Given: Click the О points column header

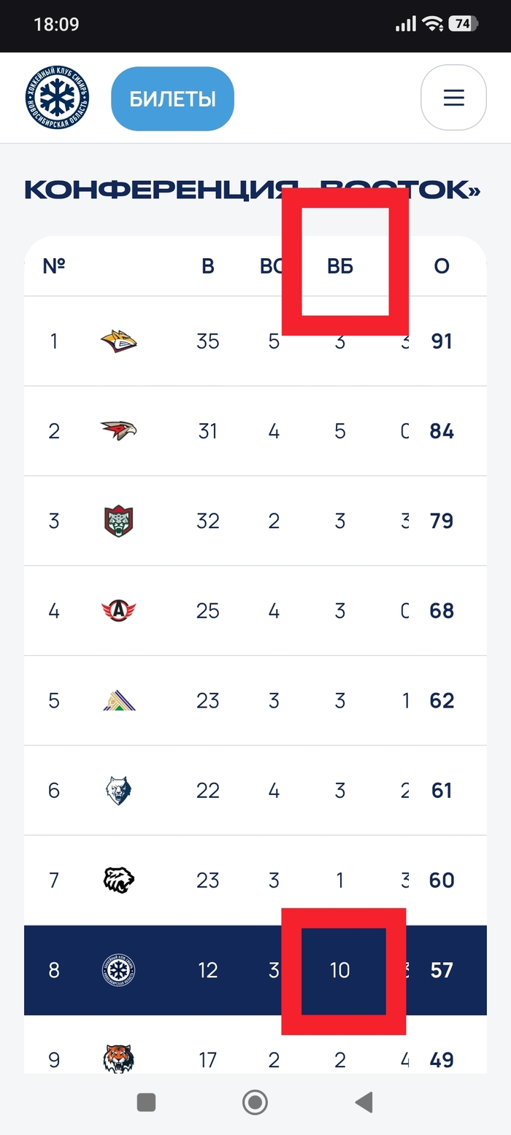Looking at the screenshot, I should point(442,266).
